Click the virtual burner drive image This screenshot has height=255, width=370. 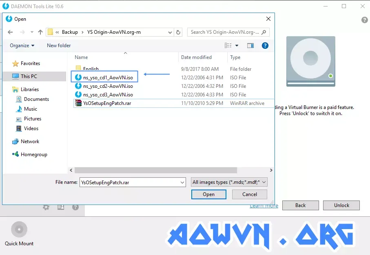(311, 61)
